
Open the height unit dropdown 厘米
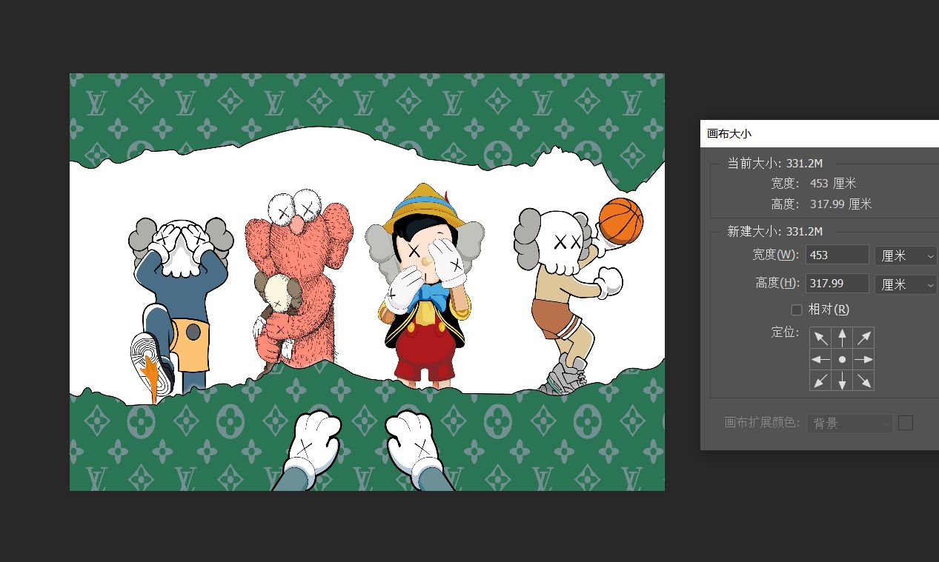[x=906, y=284]
